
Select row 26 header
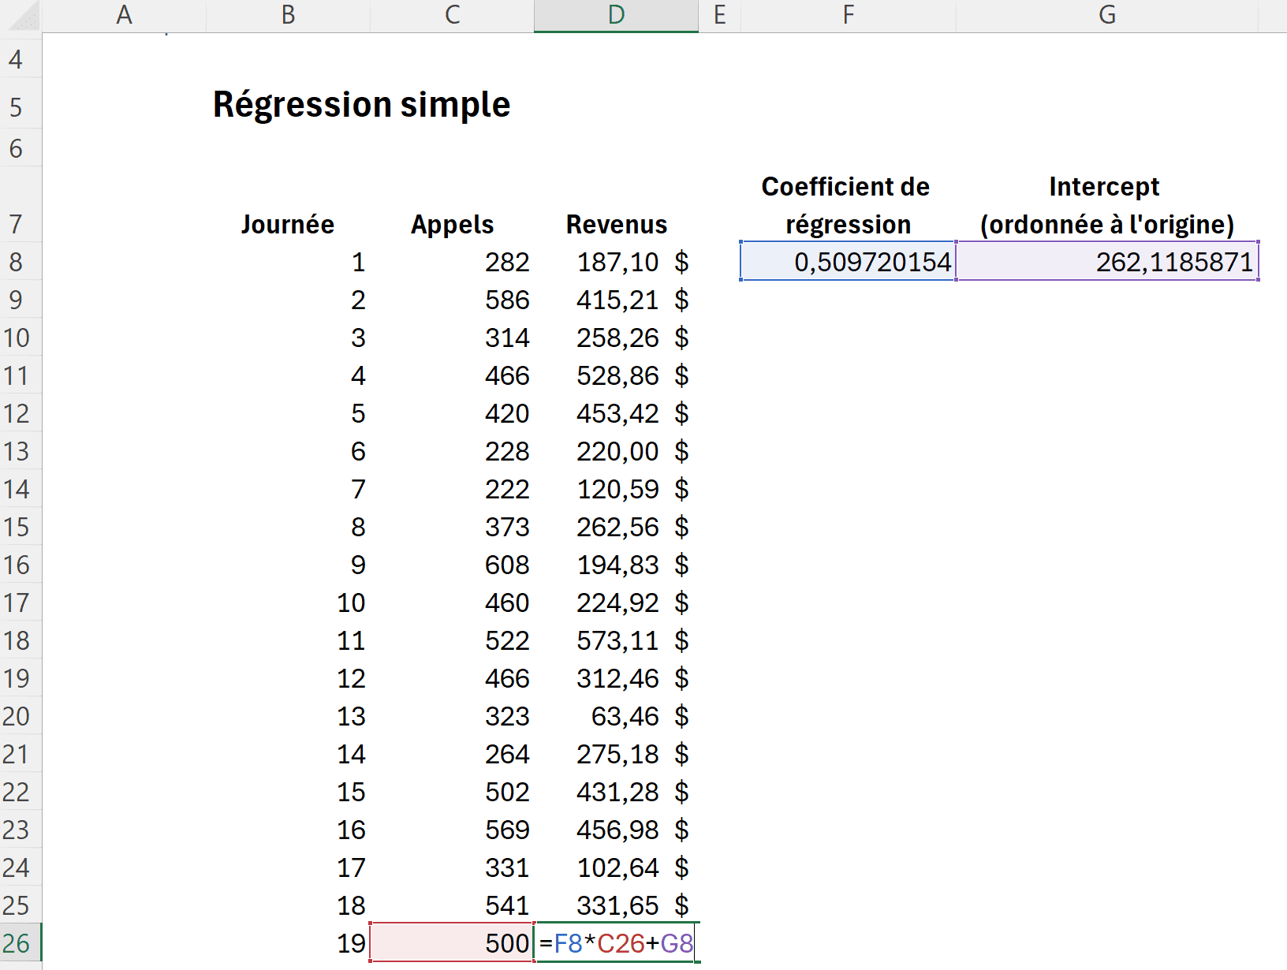17,943
